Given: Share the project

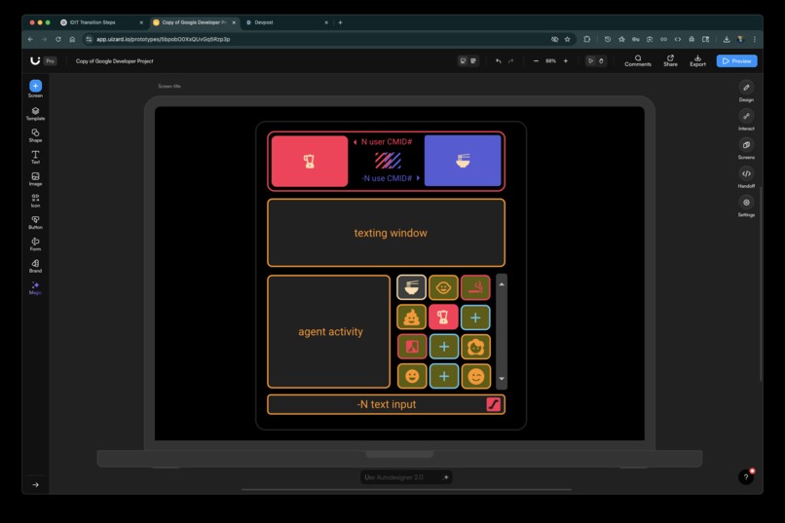Looking at the screenshot, I should tap(670, 60).
